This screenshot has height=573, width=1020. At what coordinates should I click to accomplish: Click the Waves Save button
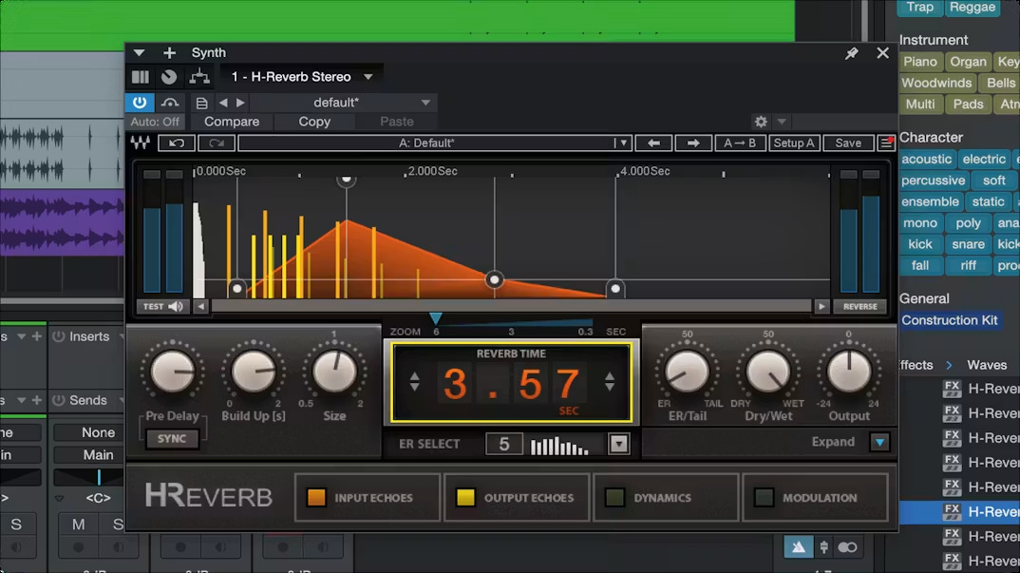click(848, 143)
